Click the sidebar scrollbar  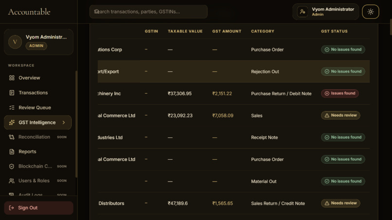[x=76, y=124]
